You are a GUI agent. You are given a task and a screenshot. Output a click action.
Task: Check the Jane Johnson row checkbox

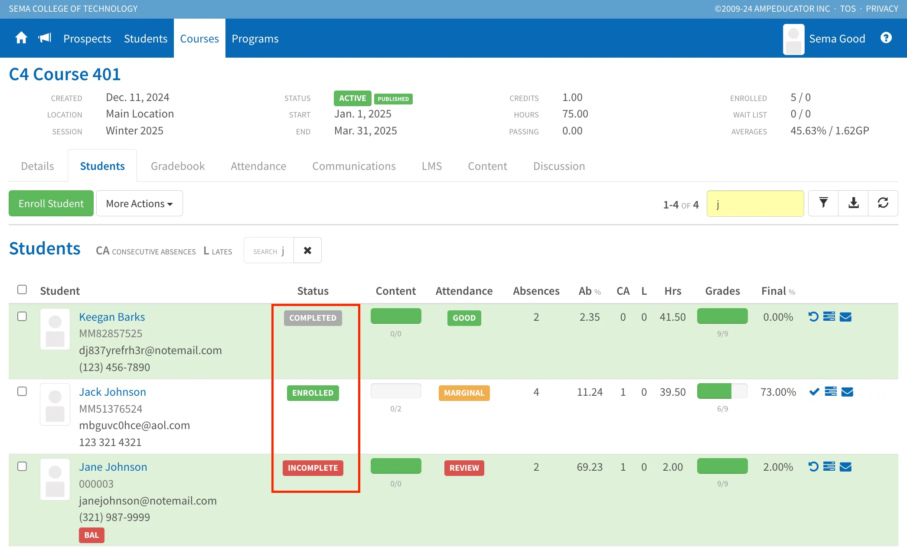22,466
